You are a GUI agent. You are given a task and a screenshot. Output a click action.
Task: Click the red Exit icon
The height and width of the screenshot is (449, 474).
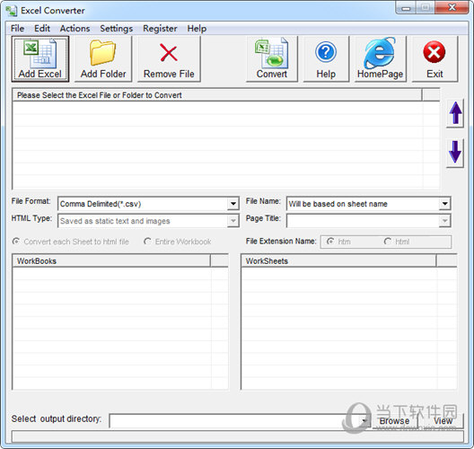(434, 59)
